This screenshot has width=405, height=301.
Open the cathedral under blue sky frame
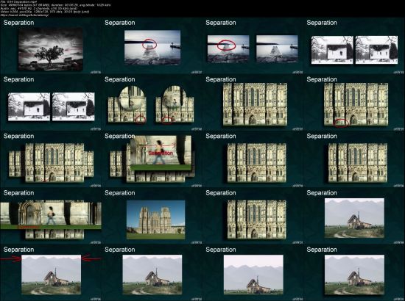[156, 220]
